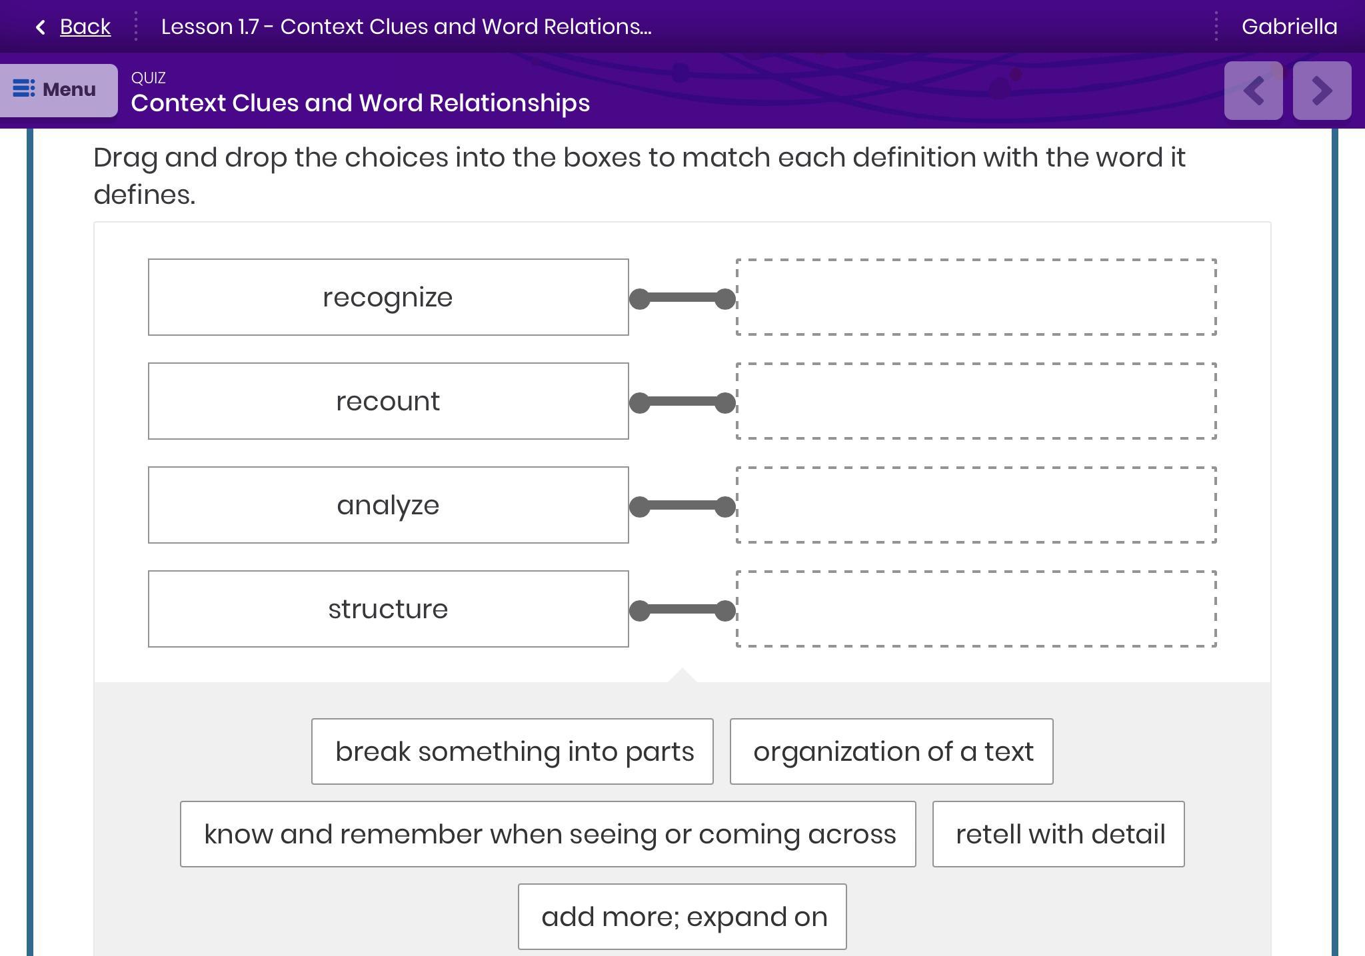This screenshot has width=1365, height=956.
Task: Pick 'know and remember when seeing' choice
Action: click(x=548, y=834)
